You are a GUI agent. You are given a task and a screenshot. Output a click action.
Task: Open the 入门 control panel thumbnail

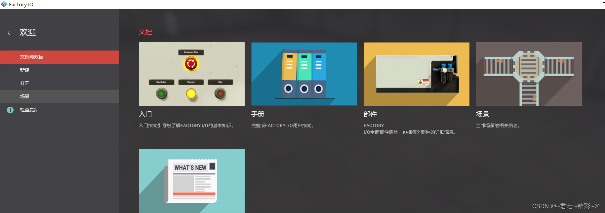[x=192, y=74]
